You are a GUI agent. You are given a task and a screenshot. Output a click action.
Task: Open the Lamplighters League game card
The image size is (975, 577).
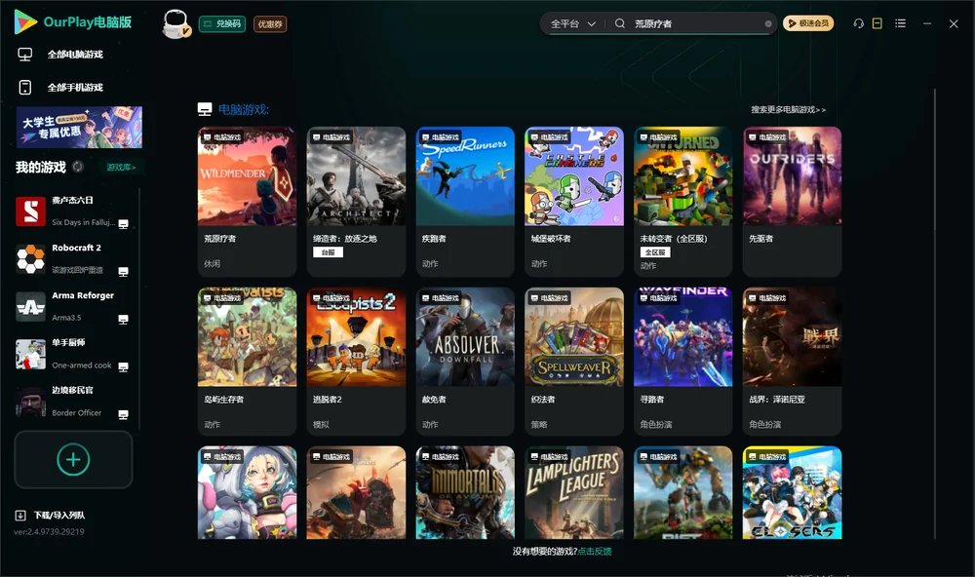[574, 492]
